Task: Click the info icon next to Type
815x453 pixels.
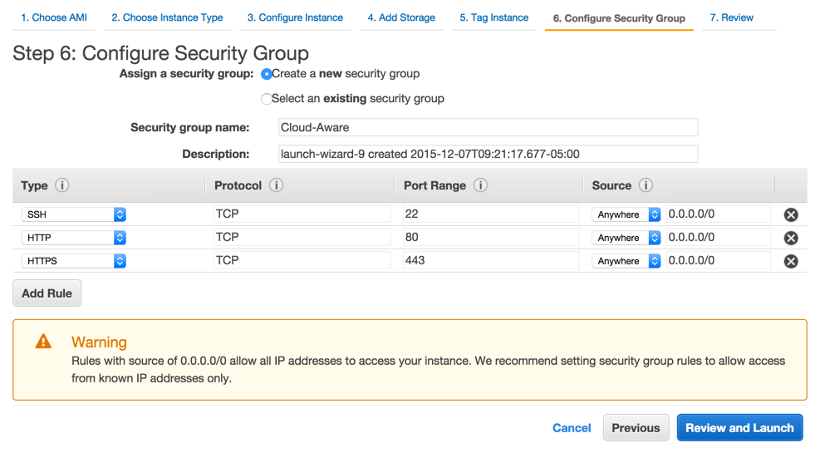Action: (62, 185)
